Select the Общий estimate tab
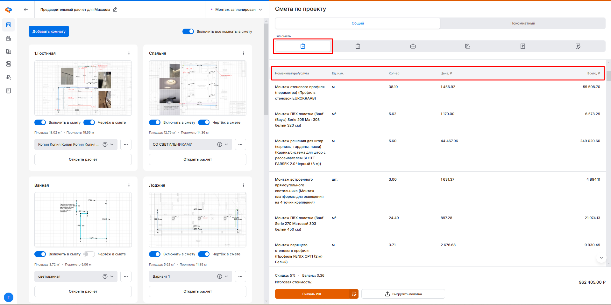This screenshot has width=611, height=305. point(358,23)
